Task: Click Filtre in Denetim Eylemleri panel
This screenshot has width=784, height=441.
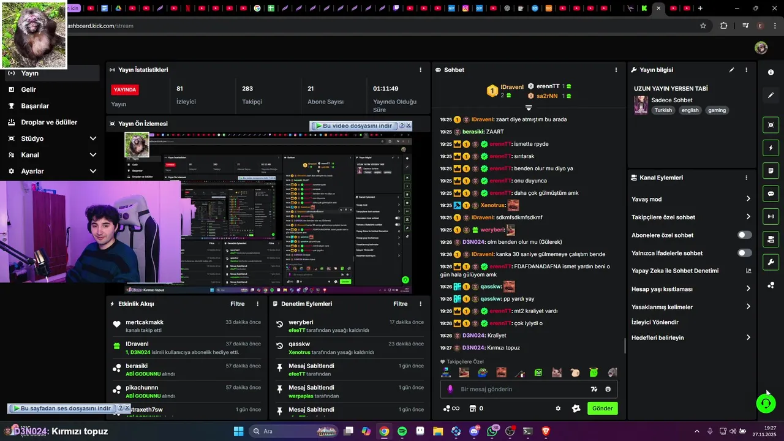Action: [x=401, y=304]
